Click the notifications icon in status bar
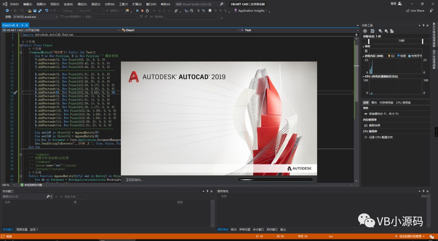This screenshot has width=438, height=241. click(x=432, y=237)
